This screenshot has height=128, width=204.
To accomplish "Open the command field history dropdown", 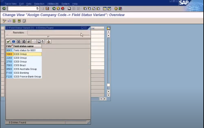I will [37, 8].
